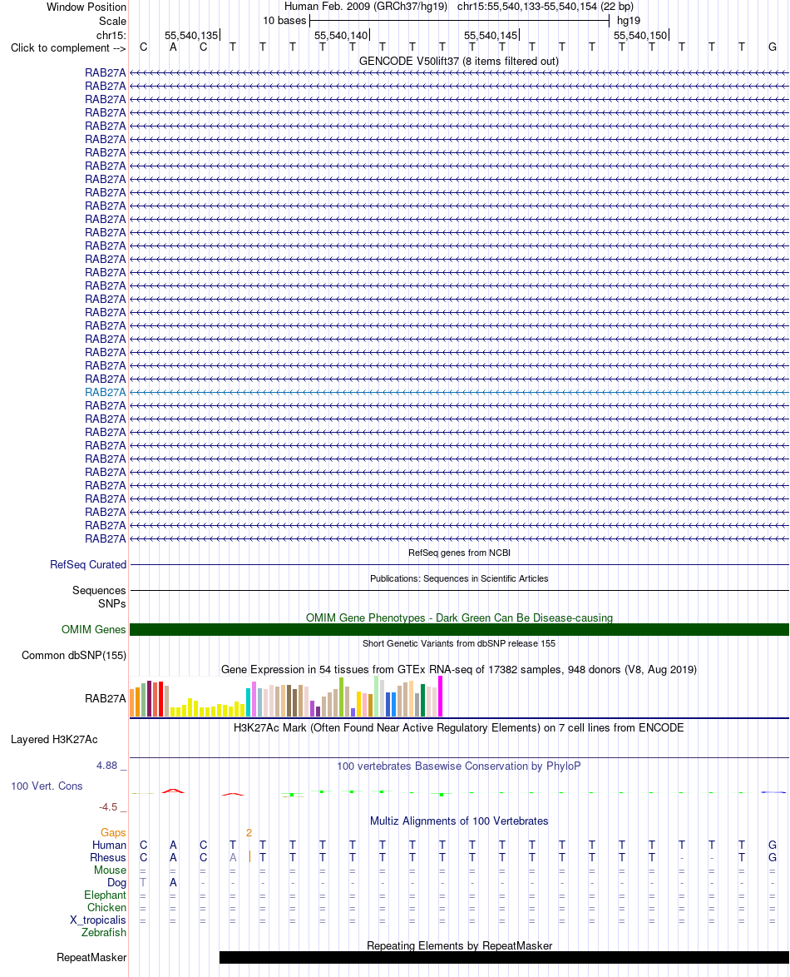The width and height of the screenshot is (790, 977).
Task: Click coordinate marker 55,540,150
Action: coord(640,36)
